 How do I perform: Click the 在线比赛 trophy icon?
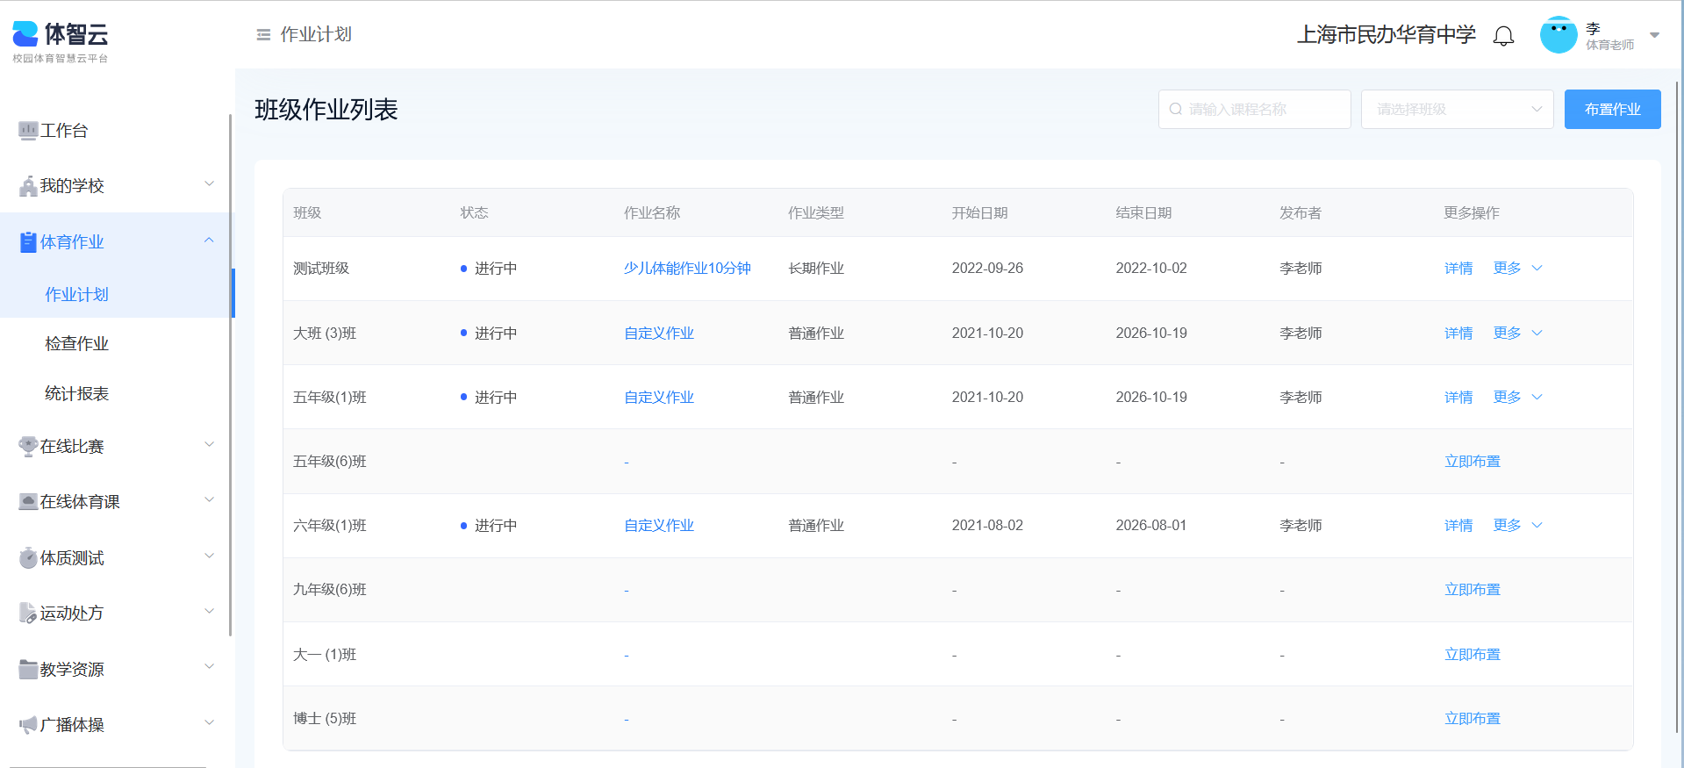coord(28,447)
